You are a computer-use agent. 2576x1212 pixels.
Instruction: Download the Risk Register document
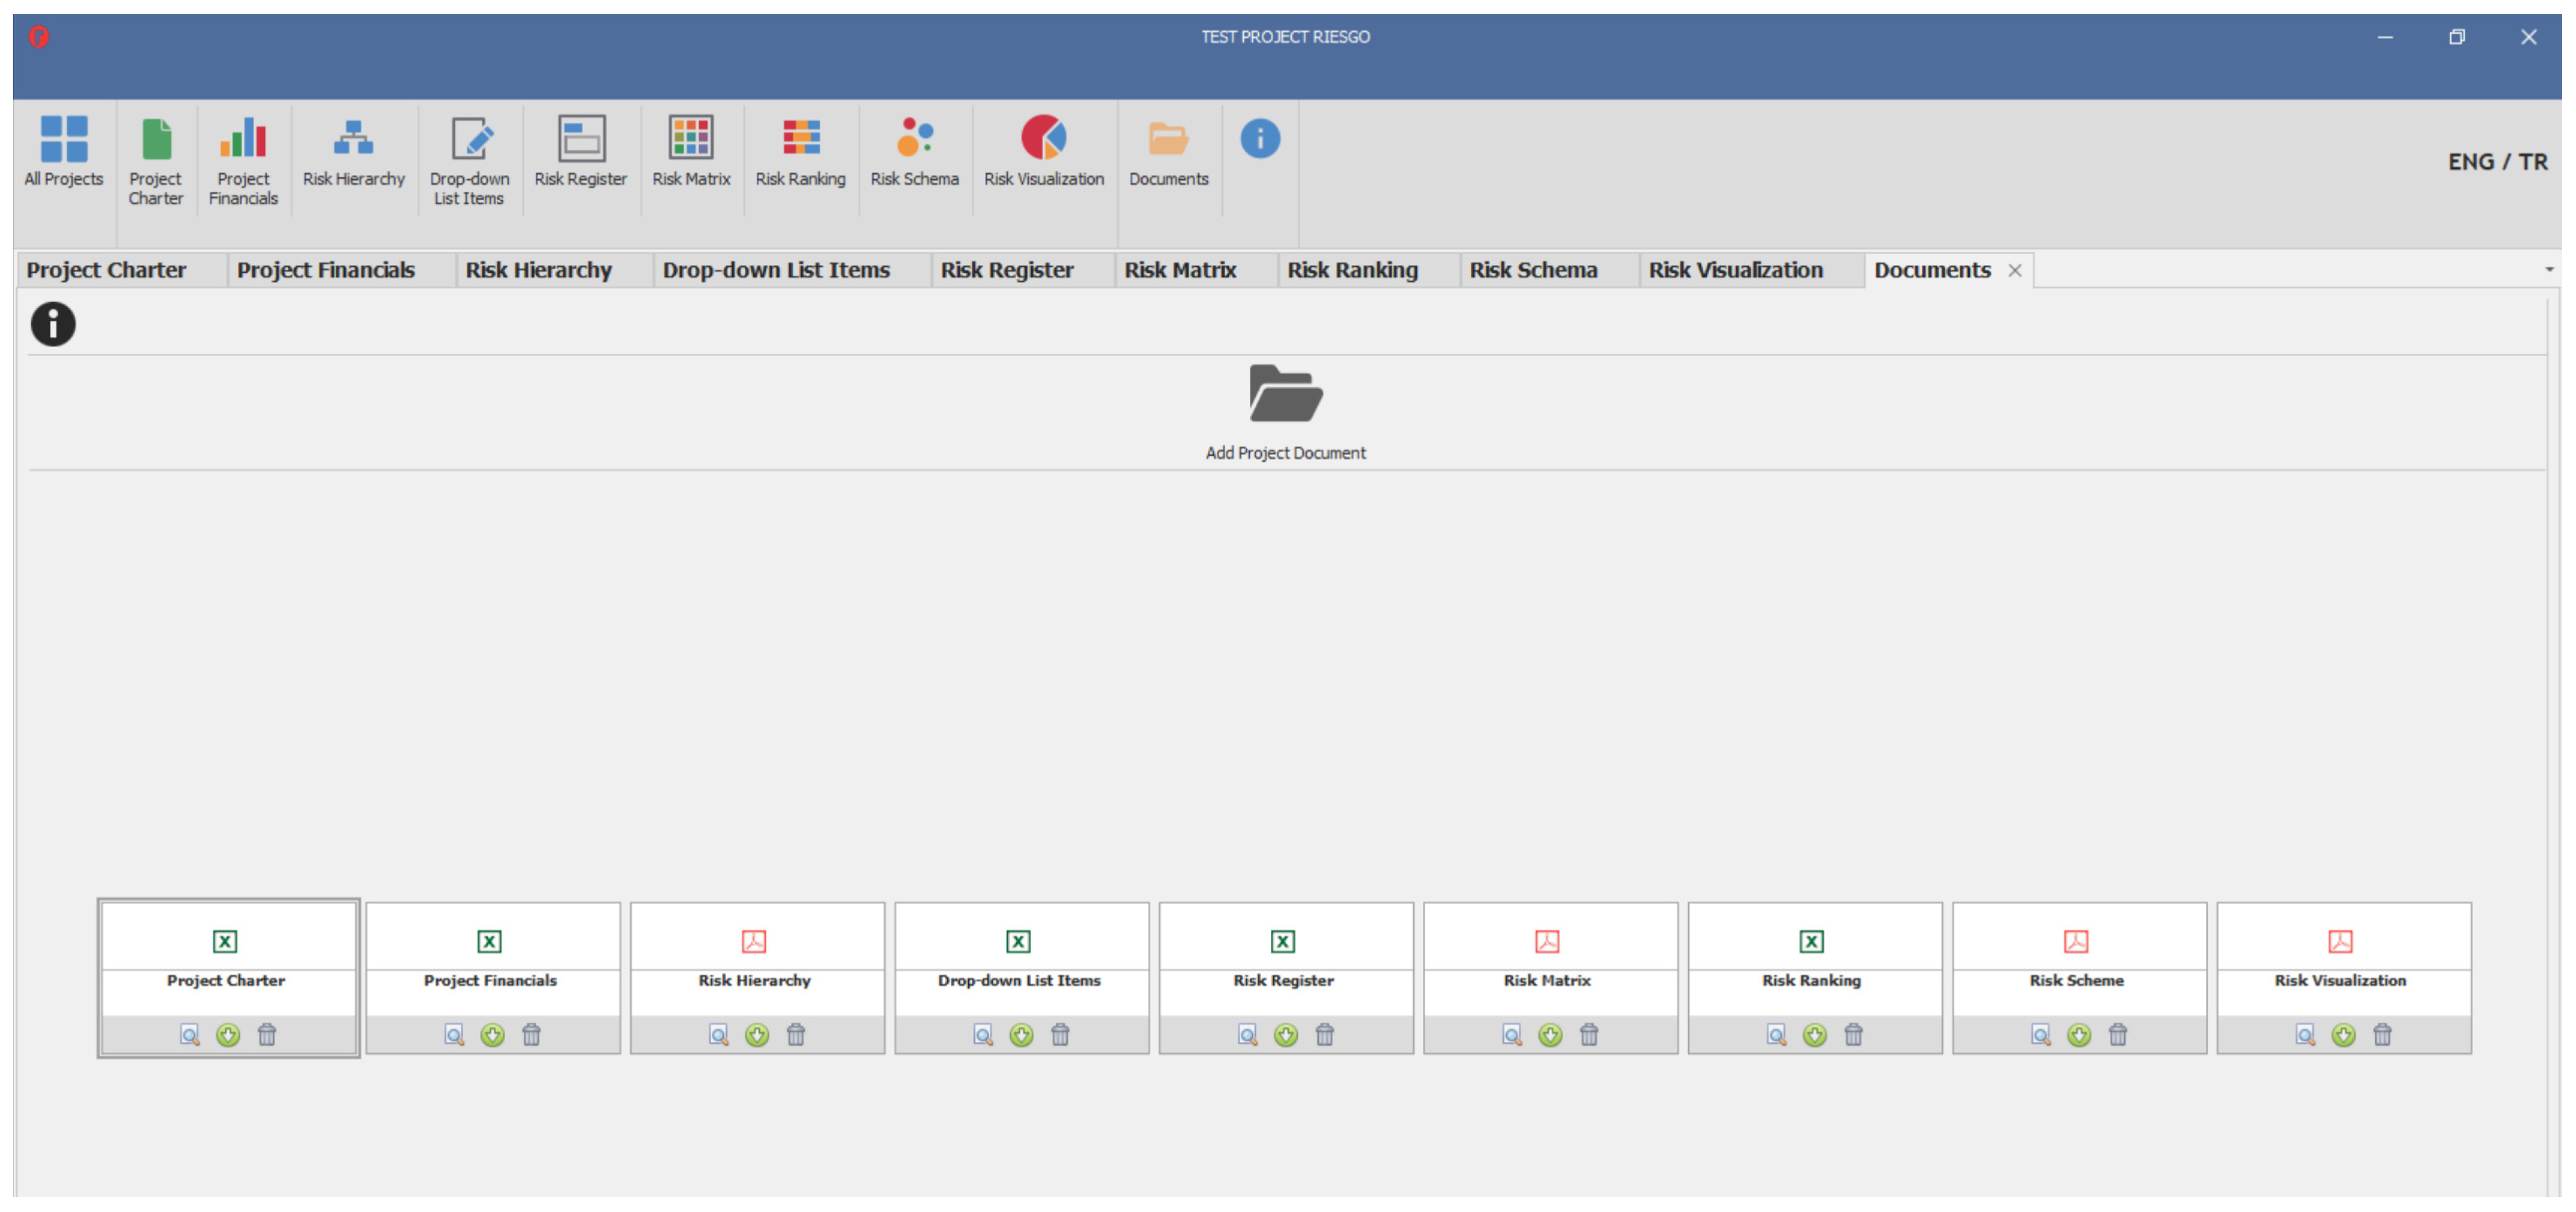click(x=1286, y=1035)
